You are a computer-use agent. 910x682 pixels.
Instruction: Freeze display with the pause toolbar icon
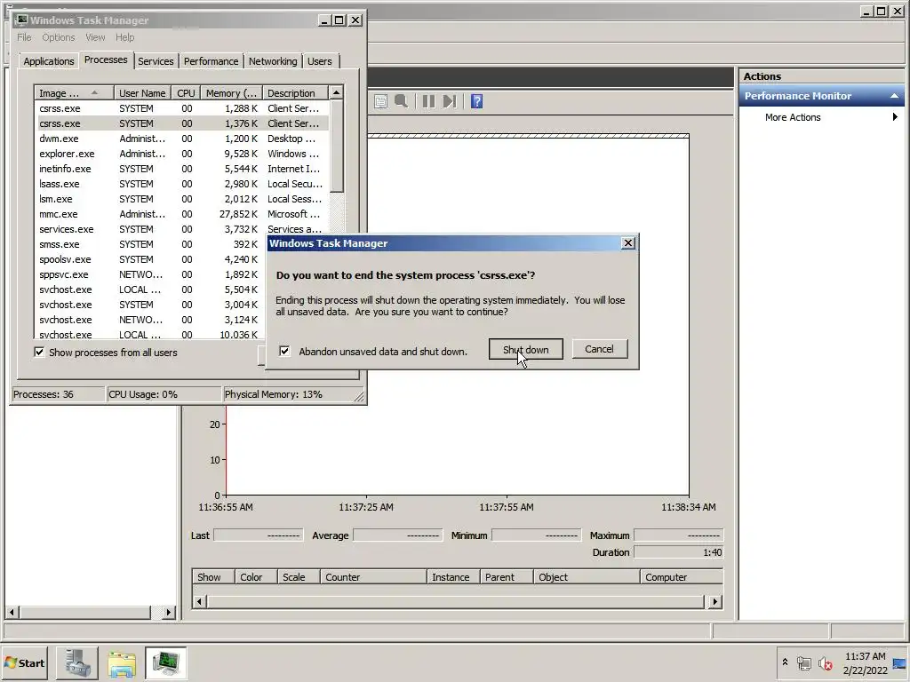428,101
